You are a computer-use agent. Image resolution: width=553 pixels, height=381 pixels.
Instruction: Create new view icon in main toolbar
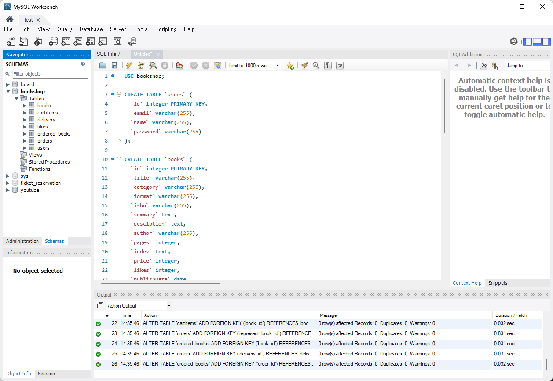[78, 41]
